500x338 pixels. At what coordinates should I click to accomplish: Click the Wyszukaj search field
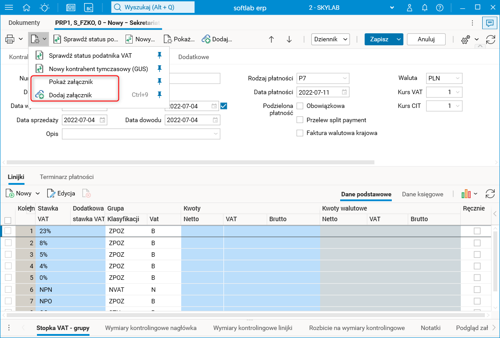point(153,8)
